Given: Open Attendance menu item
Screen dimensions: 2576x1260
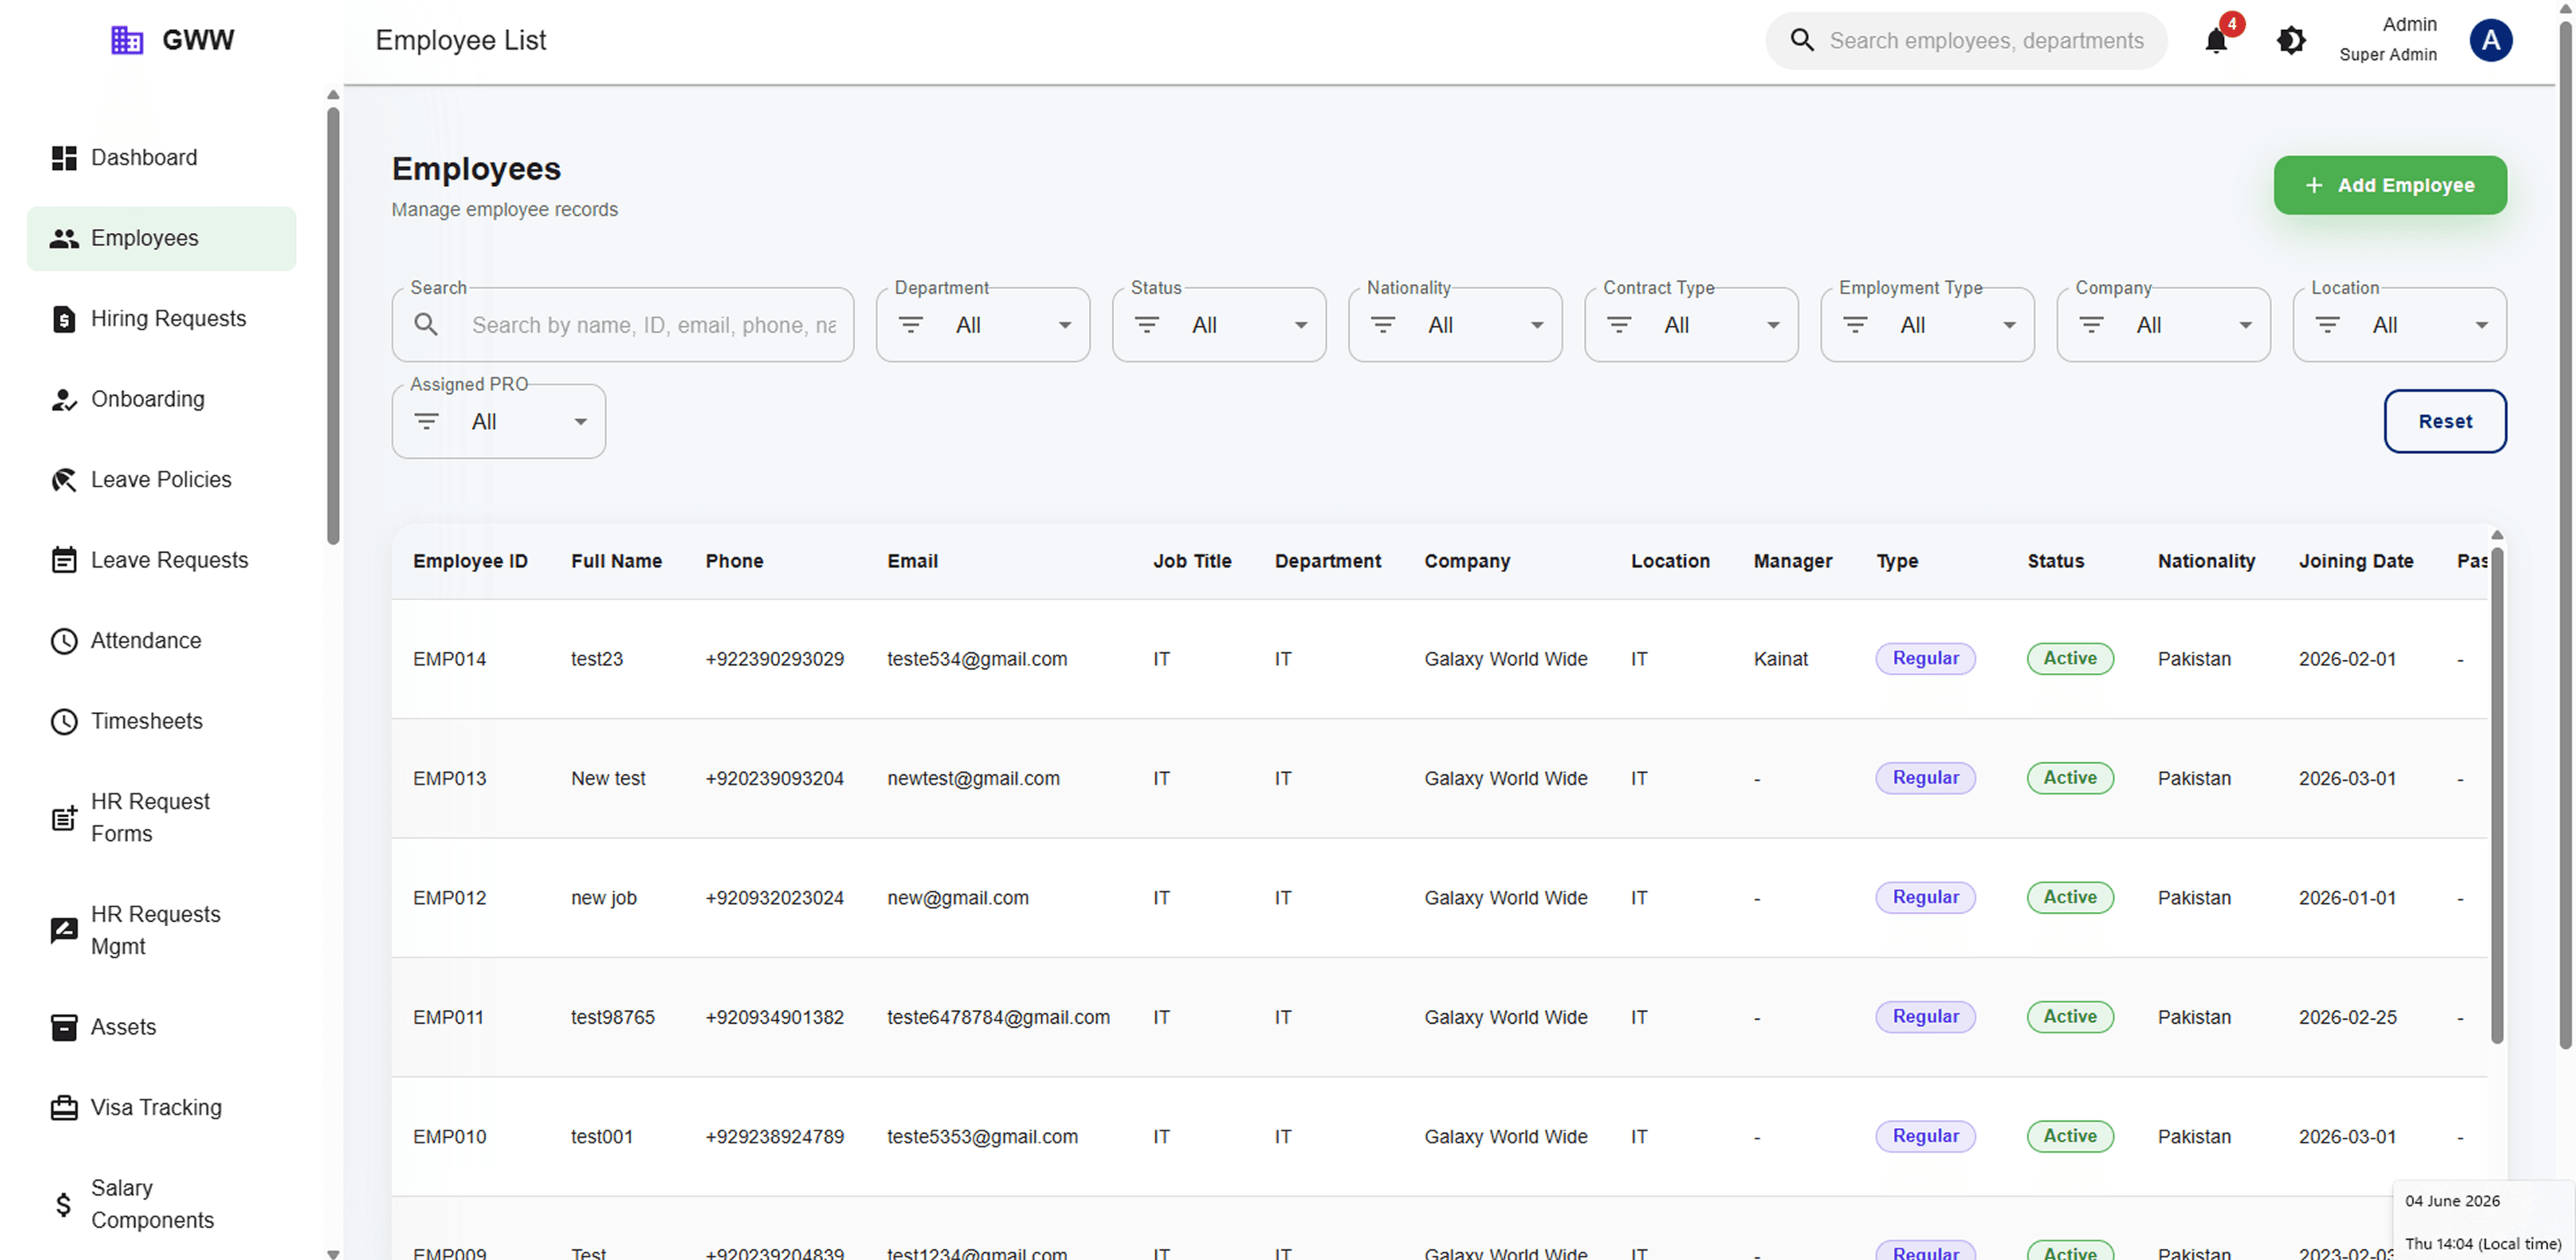Looking at the screenshot, I should tap(161, 641).
